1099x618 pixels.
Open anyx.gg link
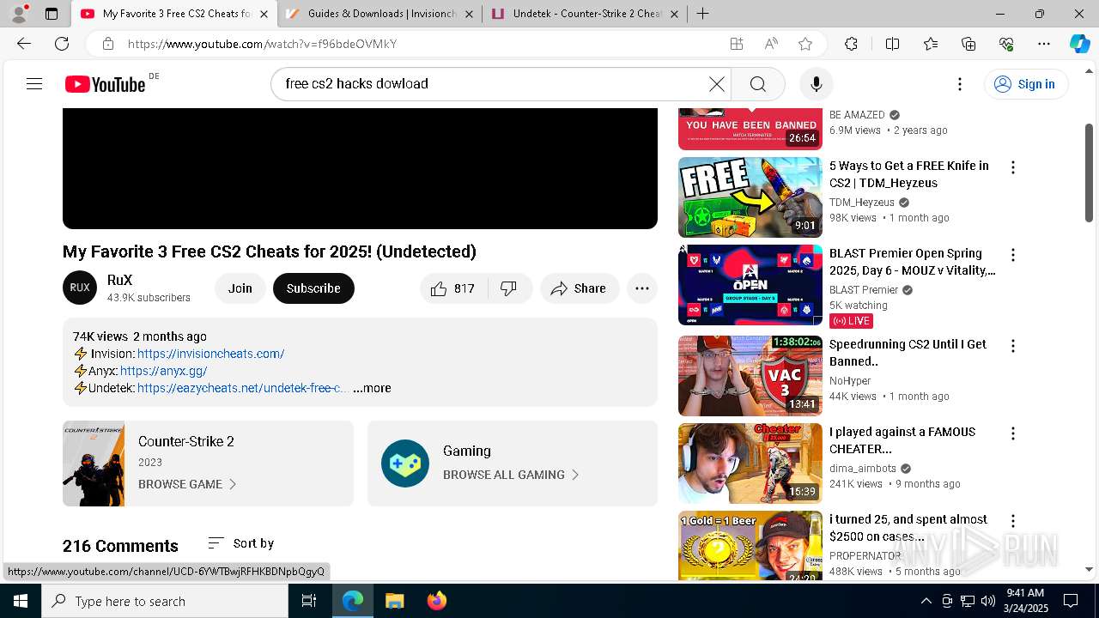click(163, 371)
